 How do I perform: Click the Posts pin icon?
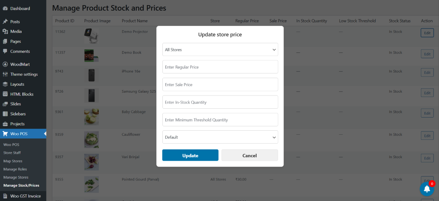pos(5,22)
